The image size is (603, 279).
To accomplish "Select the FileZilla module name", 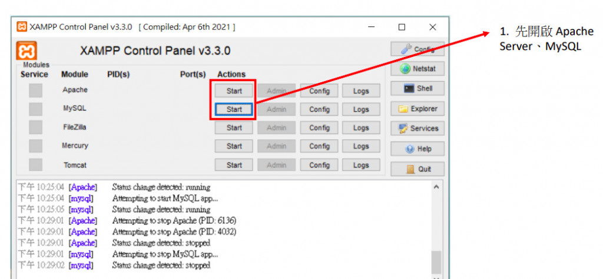I will pyautogui.click(x=75, y=127).
